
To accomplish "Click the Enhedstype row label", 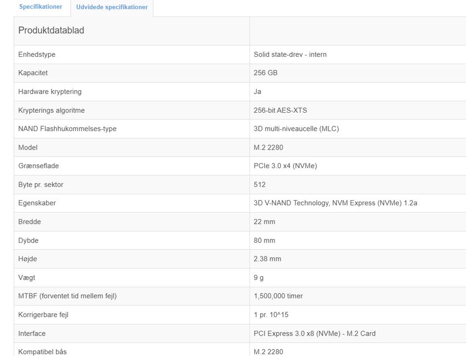I will [x=37, y=54].
